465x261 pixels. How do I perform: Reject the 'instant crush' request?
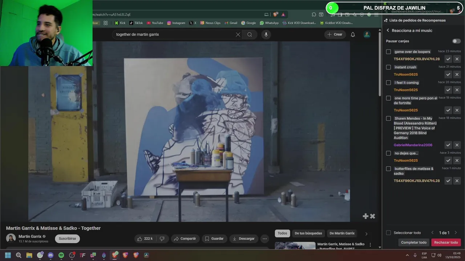(457, 74)
